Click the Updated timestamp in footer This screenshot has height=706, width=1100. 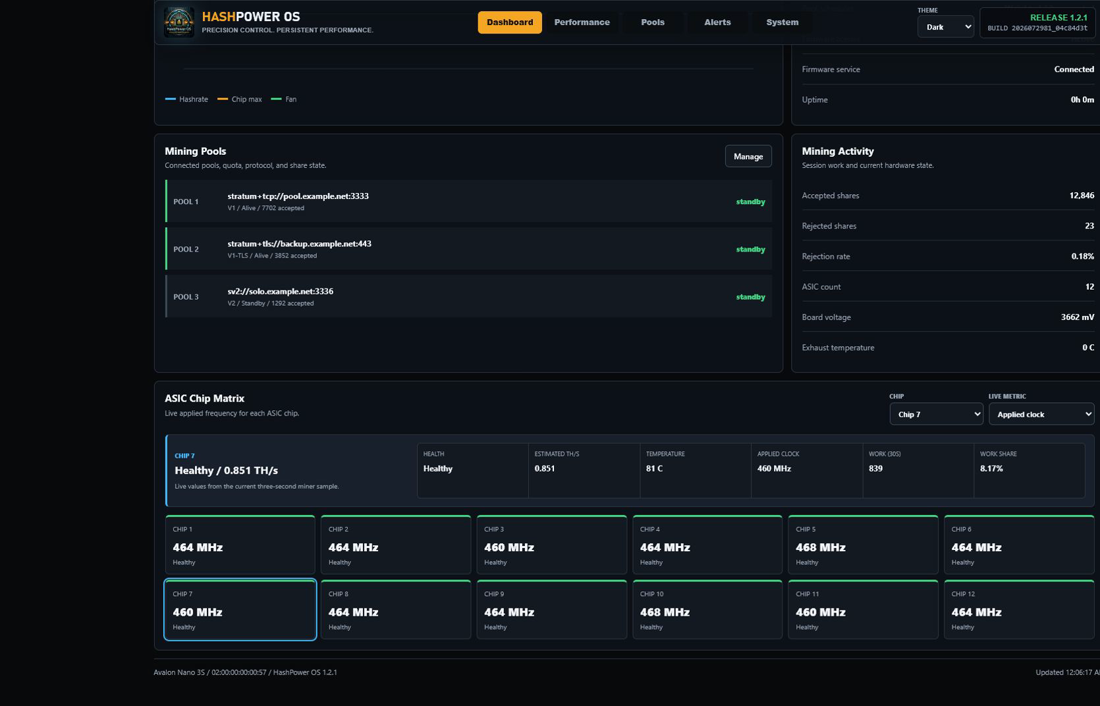[x=1067, y=672]
